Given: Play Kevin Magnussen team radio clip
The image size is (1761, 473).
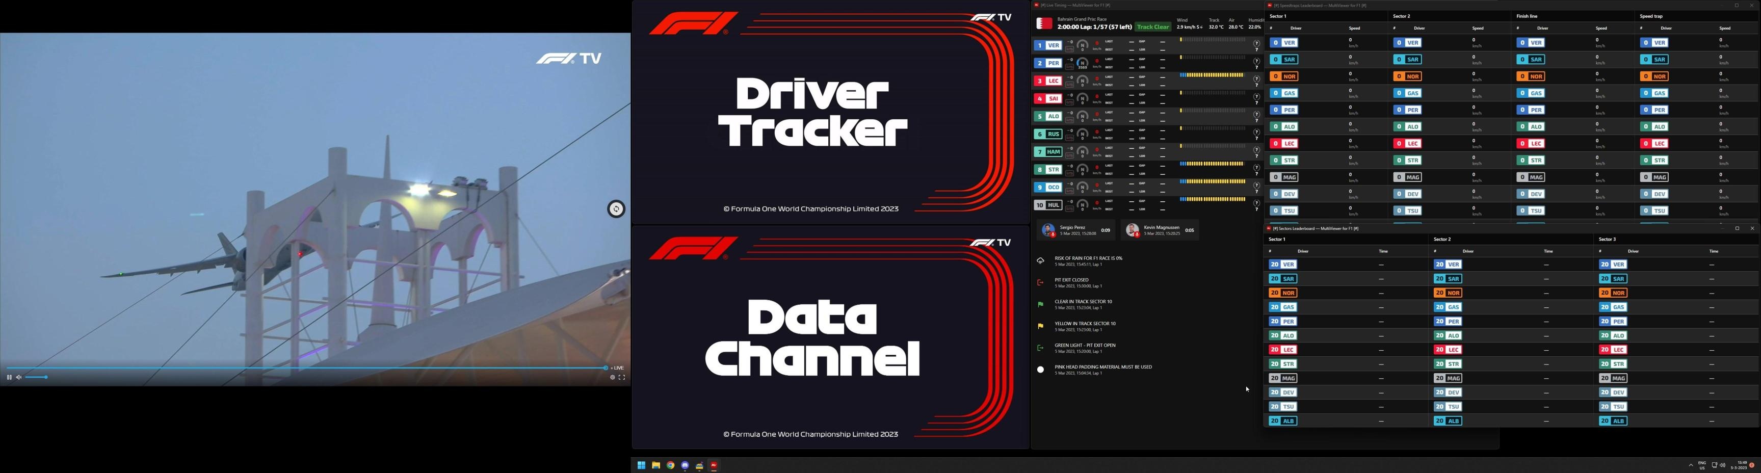Looking at the screenshot, I should pyautogui.click(x=1132, y=230).
